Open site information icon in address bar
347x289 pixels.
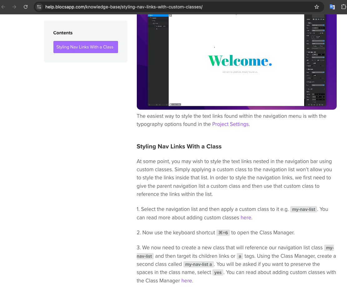coord(39,7)
